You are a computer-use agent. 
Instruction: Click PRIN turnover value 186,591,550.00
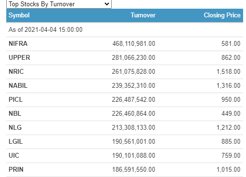coord(133,170)
